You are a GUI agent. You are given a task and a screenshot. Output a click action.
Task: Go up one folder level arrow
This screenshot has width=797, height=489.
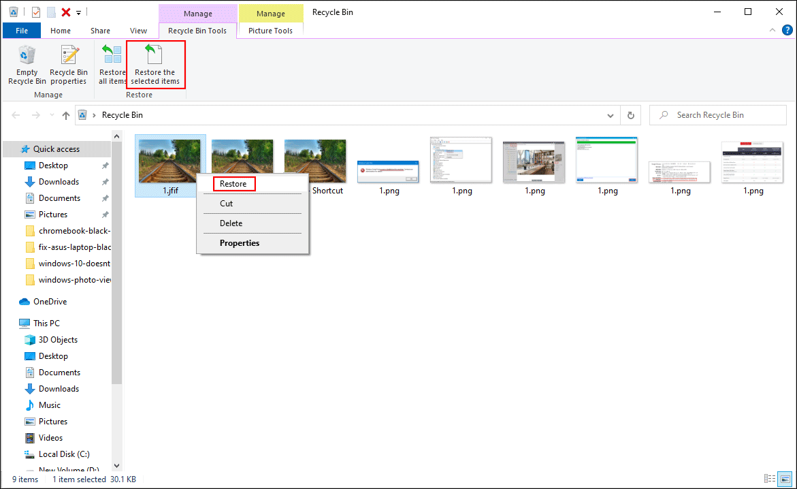(65, 116)
